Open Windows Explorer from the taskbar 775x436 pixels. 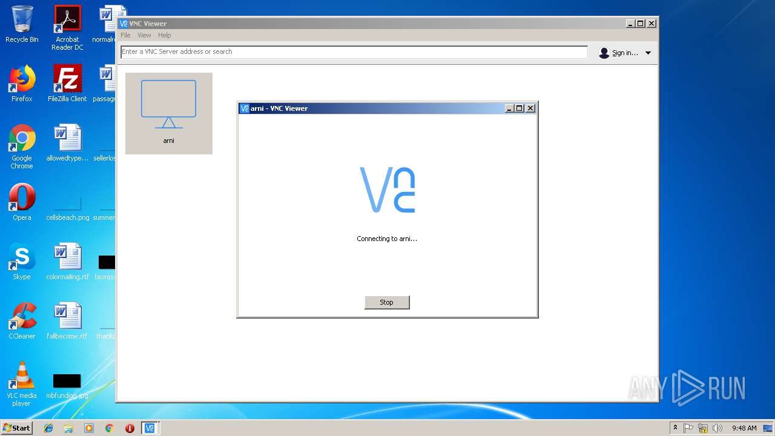pos(68,428)
